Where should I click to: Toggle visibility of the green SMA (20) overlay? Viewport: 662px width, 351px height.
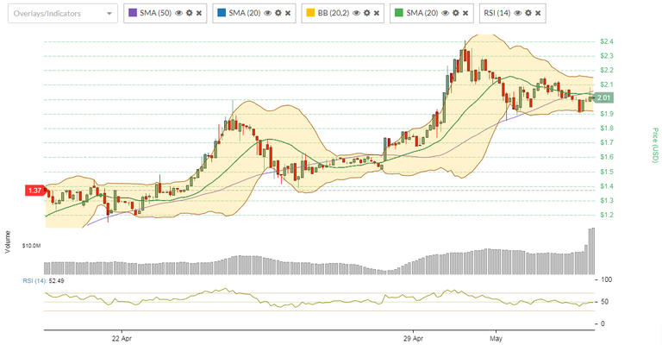click(x=445, y=13)
